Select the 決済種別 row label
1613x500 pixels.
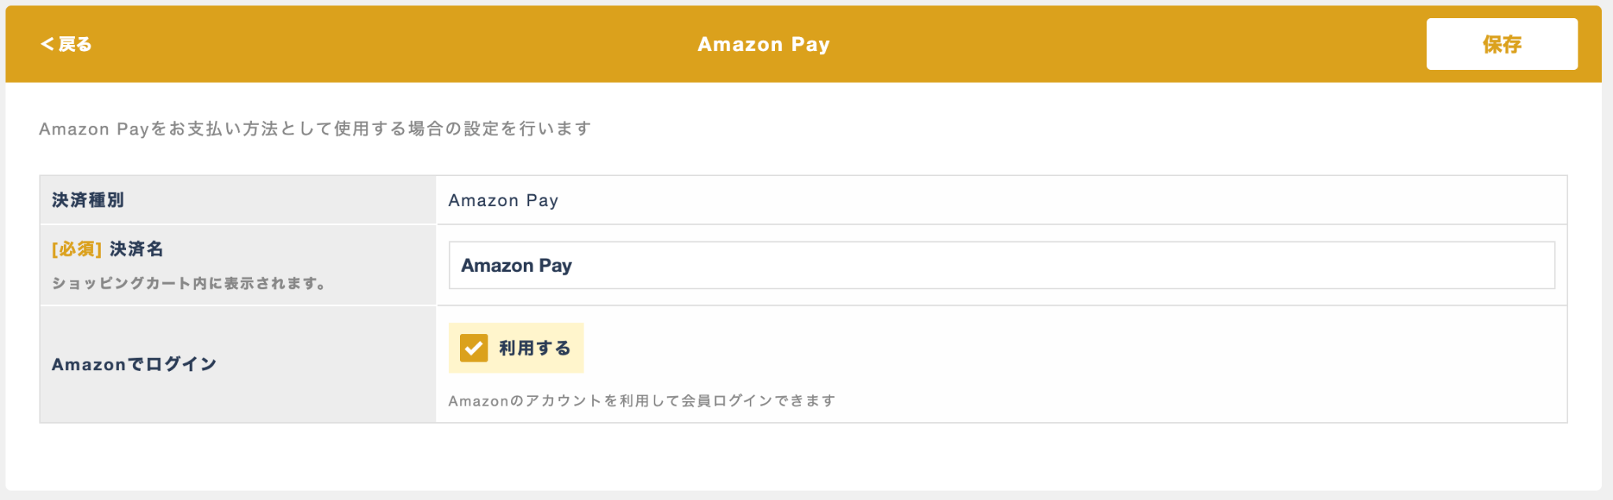(87, 200)
